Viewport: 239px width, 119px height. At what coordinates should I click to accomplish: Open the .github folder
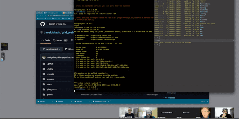pyautogui.click(x=50, y=64)
